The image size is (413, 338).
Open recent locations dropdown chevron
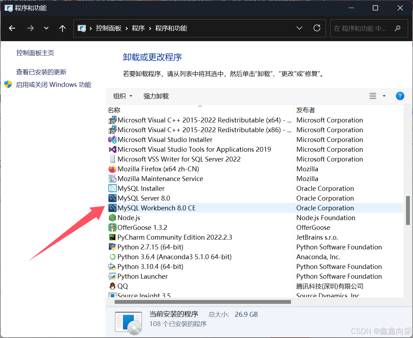[46, 28]
